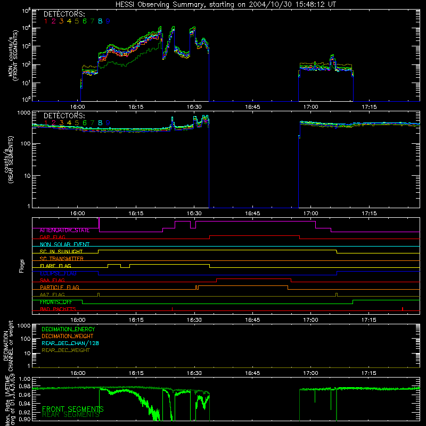This screenshot has height=426, width=426.
Task: Click the 17:15 tick under rear-segments panel
Action: (x=369, y=214)
